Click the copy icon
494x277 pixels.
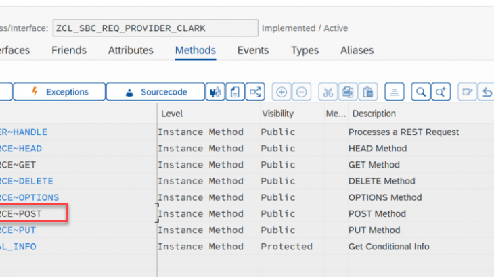[348, 92]
